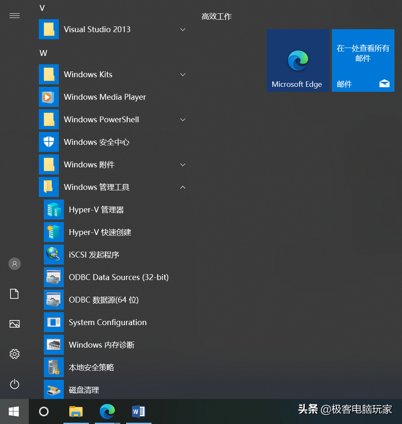
Task: Open the user account icon
Action: pyautogui.click(x=15, y=264)
